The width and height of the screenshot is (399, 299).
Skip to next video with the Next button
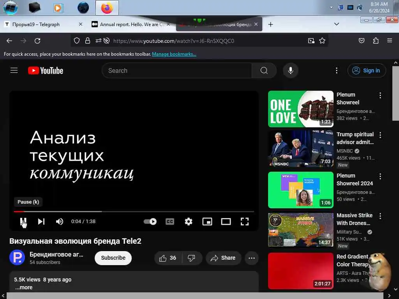[x=41, y=222]
